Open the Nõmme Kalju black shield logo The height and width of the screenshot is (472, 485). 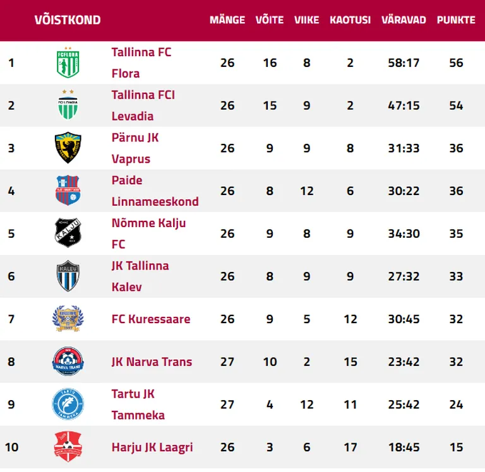[x=68, y=233]
